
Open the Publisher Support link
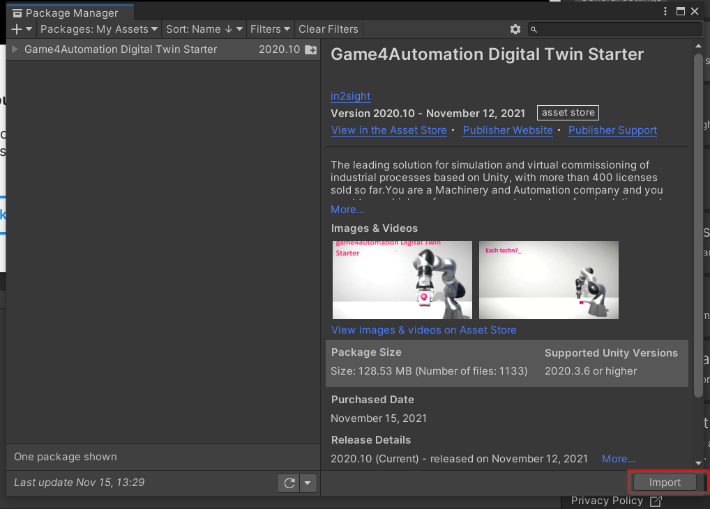pos(612,130)
